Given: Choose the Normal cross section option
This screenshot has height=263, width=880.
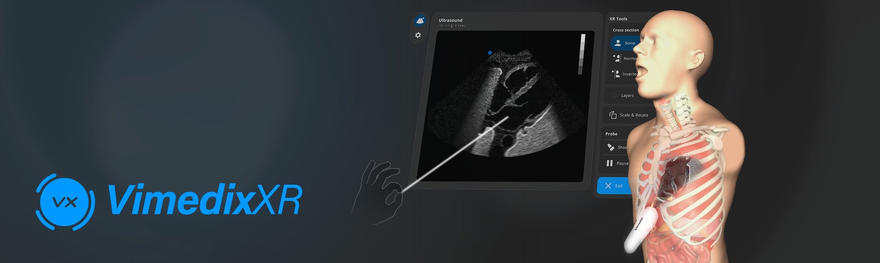Looking at the screenshot, I should (625, 58).
